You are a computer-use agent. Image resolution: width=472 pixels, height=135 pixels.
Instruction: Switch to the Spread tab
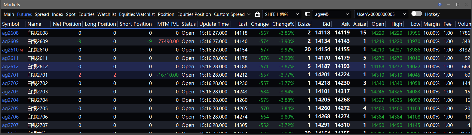42,14
